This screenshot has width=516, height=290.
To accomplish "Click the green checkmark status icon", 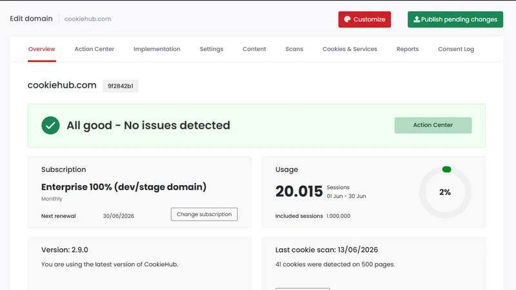I will pyautogui.click(x=50, y=125).
